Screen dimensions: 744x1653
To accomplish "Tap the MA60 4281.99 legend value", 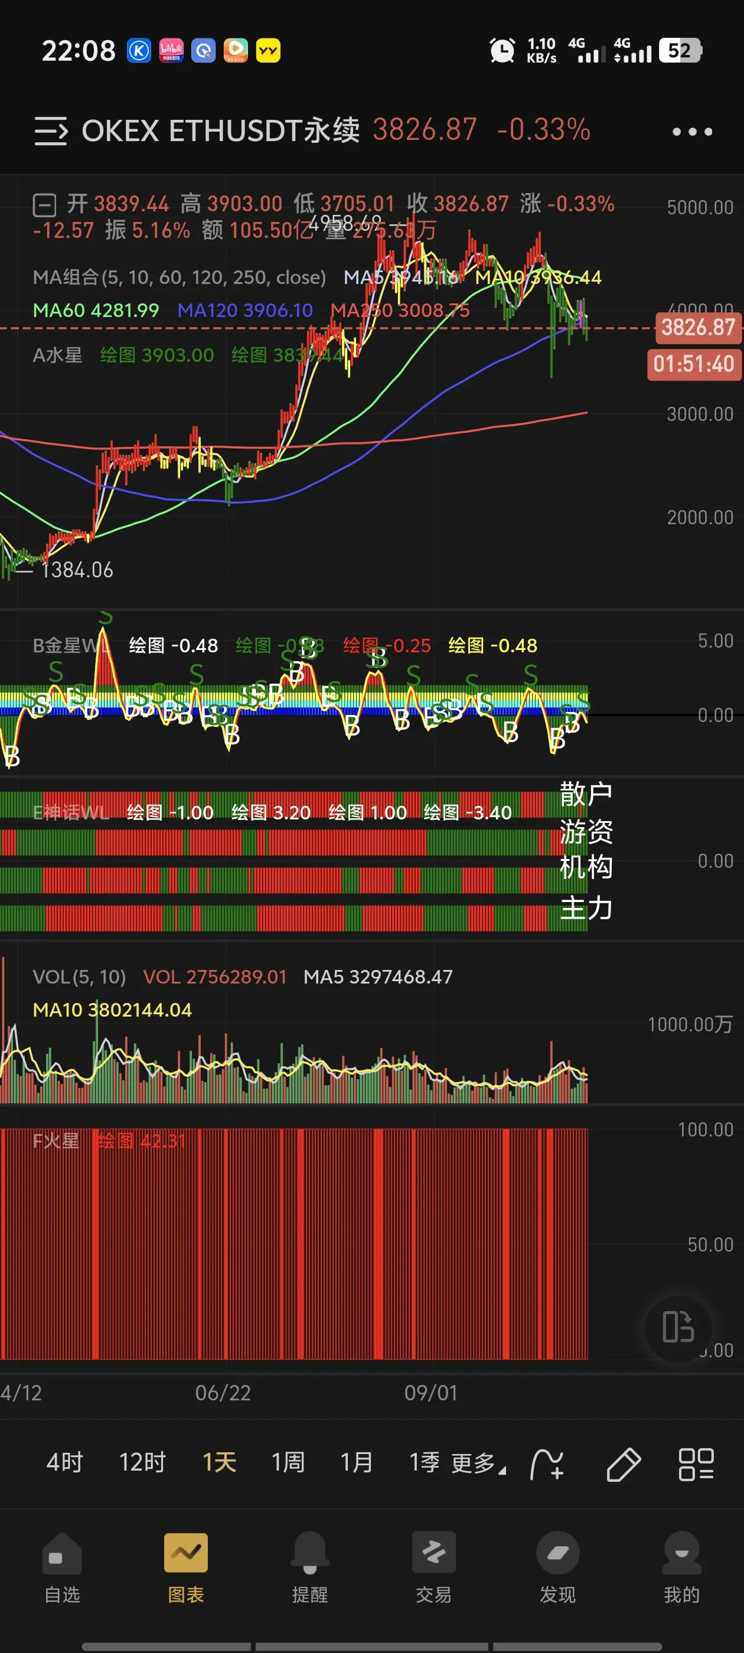I will pyautogui.click(x=96, y=311).
